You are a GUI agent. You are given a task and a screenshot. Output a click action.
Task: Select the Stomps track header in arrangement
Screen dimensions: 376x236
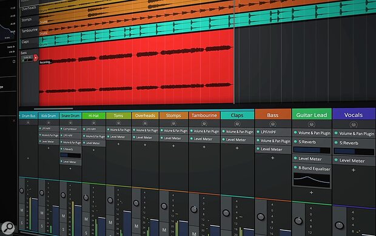(x=29, y=20)
